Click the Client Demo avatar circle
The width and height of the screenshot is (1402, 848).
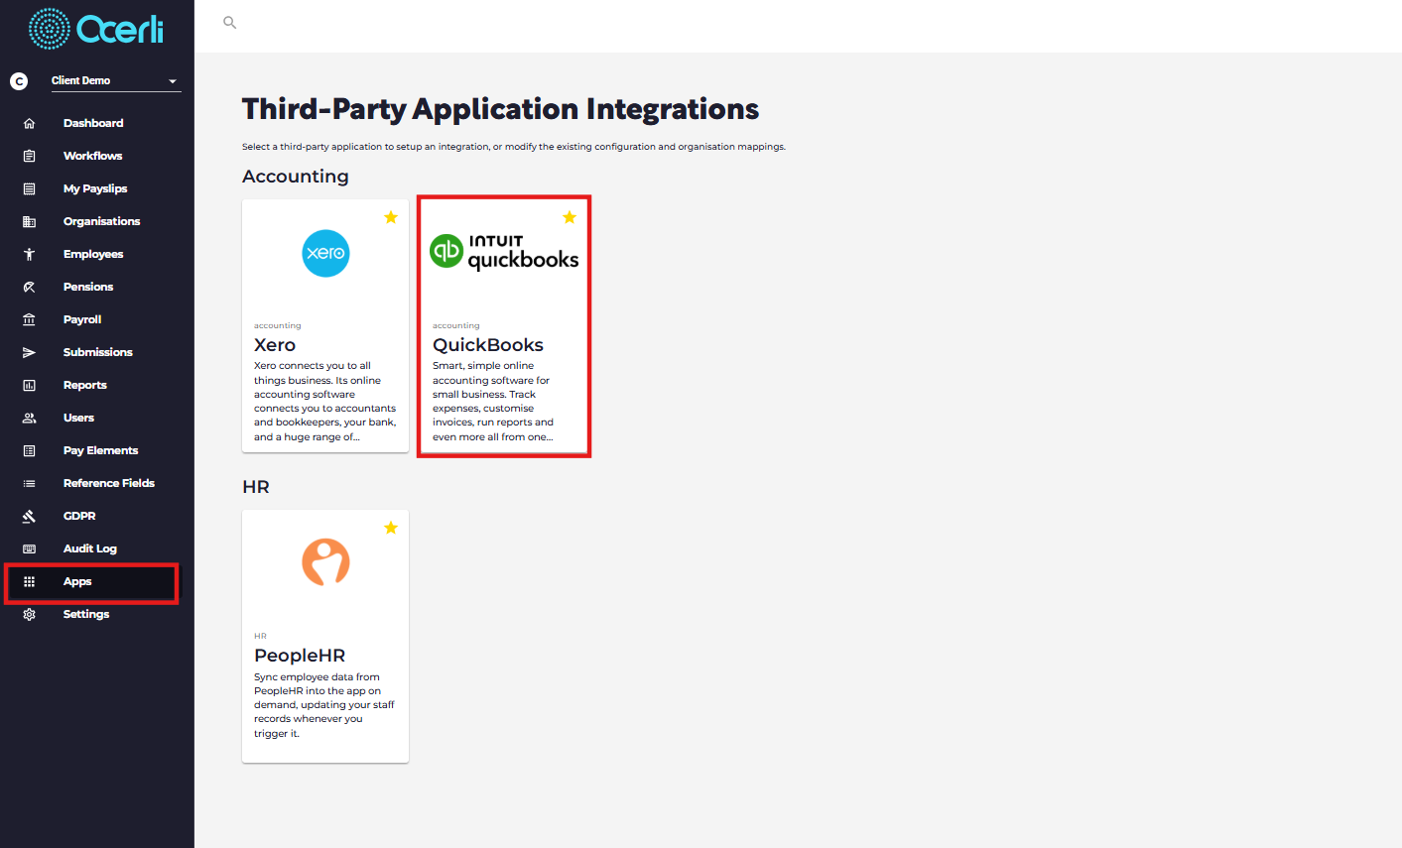coord(19,81)
